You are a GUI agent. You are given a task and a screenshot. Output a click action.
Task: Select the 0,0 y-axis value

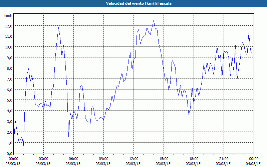(9, 154)
